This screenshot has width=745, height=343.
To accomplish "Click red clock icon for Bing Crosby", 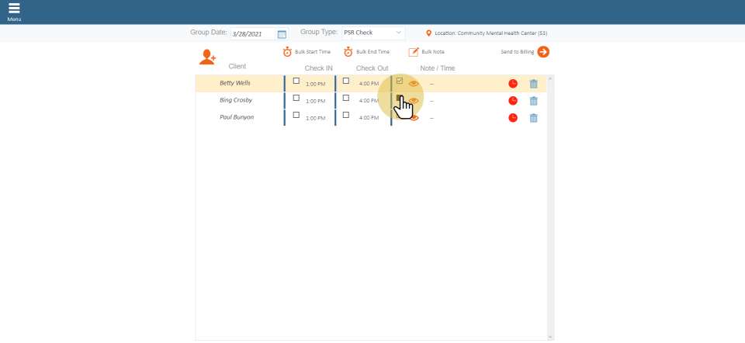I will pyautogui.click(x=513, y=101).
